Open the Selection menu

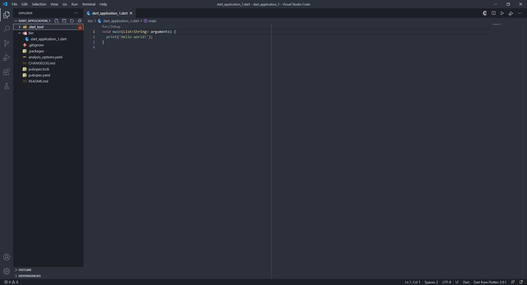(x=39, y=4)
